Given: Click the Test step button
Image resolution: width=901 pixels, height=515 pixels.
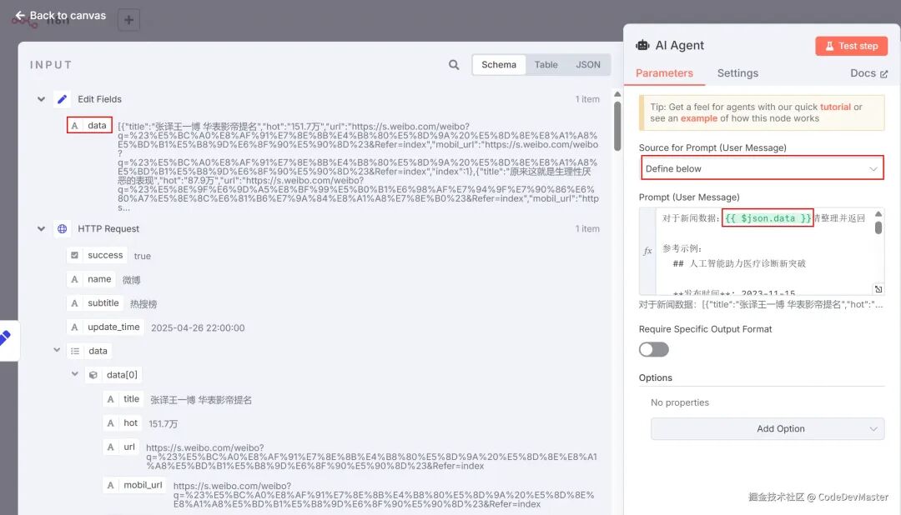Looking at the screenshot, I should tap(851, 46).
